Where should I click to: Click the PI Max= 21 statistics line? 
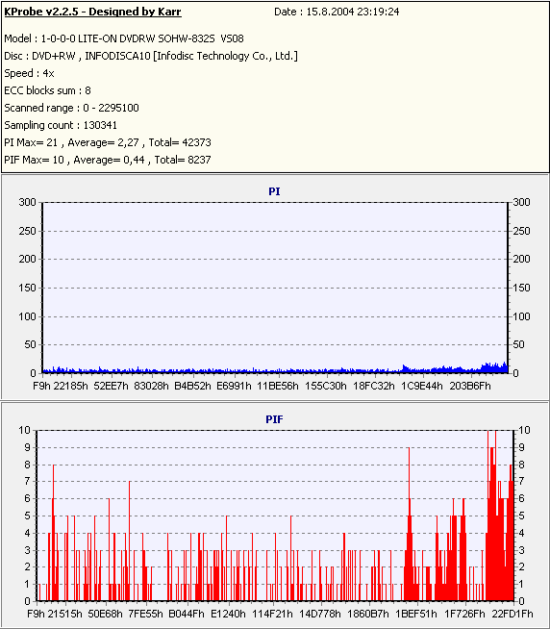click(108, 142)
